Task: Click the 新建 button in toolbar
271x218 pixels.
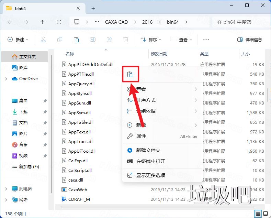Action: (18, 40)
